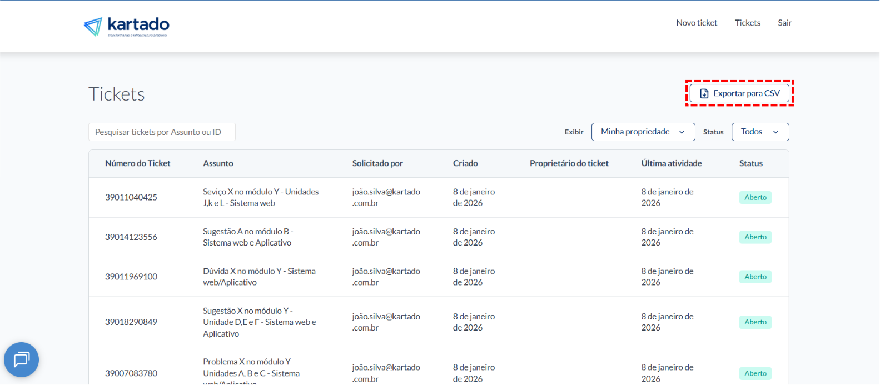The height and width of the screenshot is (385, 880).
Task: Open ticket 39007083780
Action: click(x=131, y=373)
